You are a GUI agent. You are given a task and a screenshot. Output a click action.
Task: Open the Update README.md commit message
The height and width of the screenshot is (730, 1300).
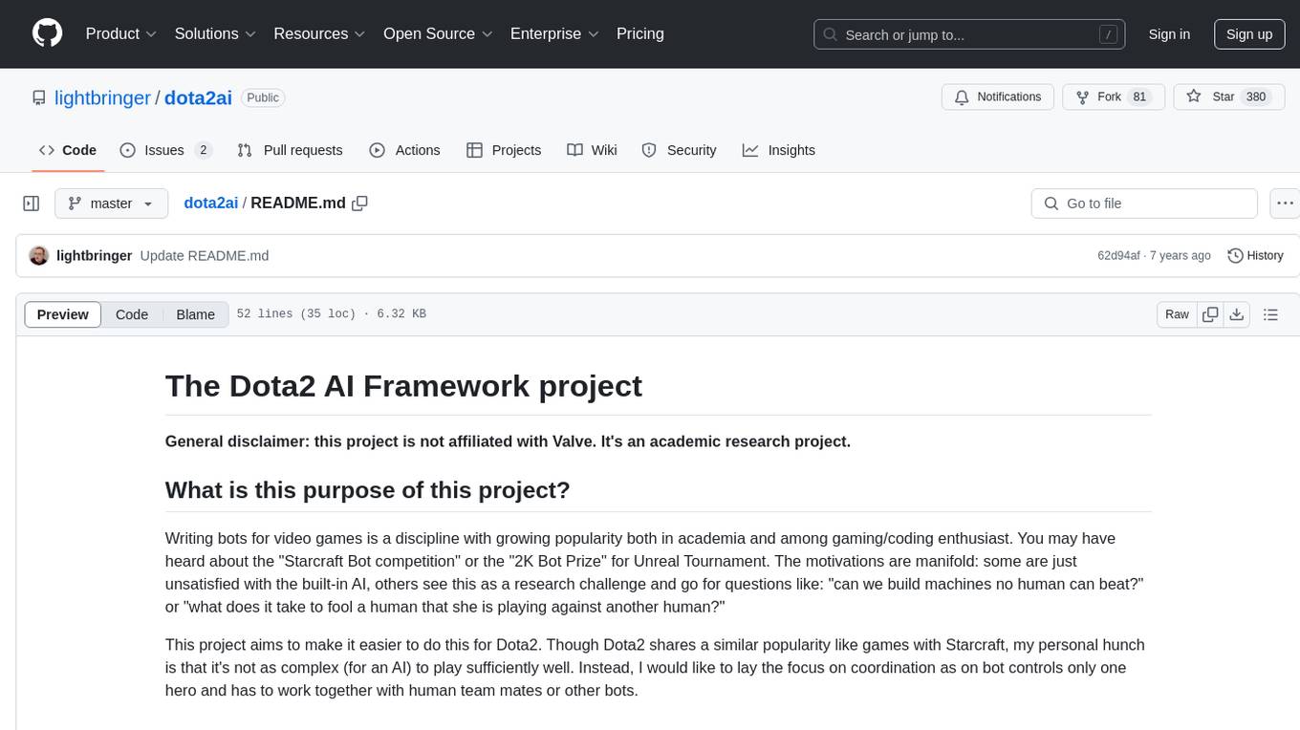click(x=205, y=255)
